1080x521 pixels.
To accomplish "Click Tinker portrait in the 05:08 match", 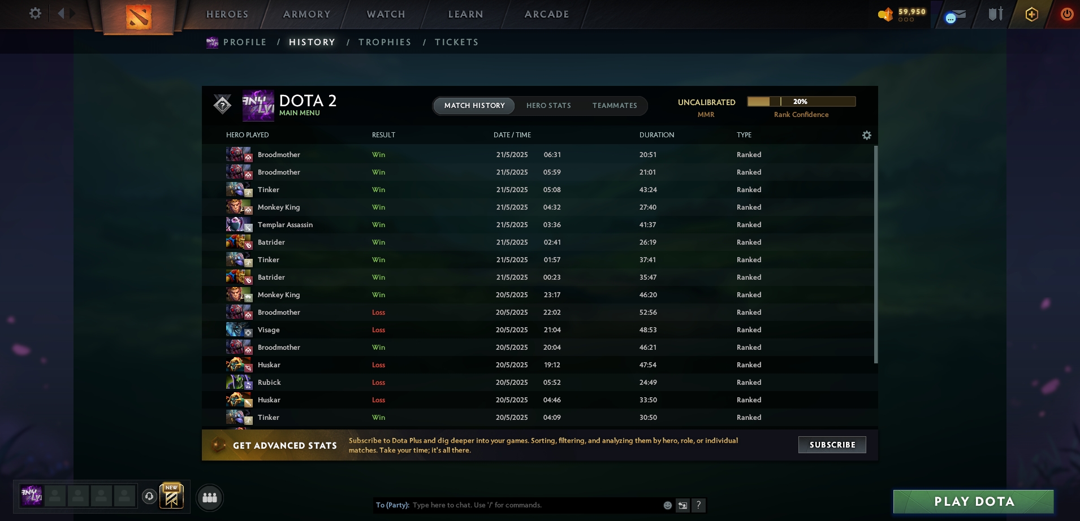I will [x=239, y=189].
